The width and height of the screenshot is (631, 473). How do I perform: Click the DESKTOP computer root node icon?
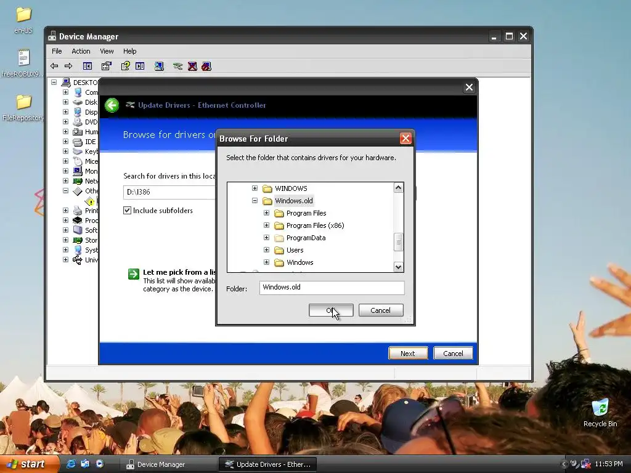(66, 83)
